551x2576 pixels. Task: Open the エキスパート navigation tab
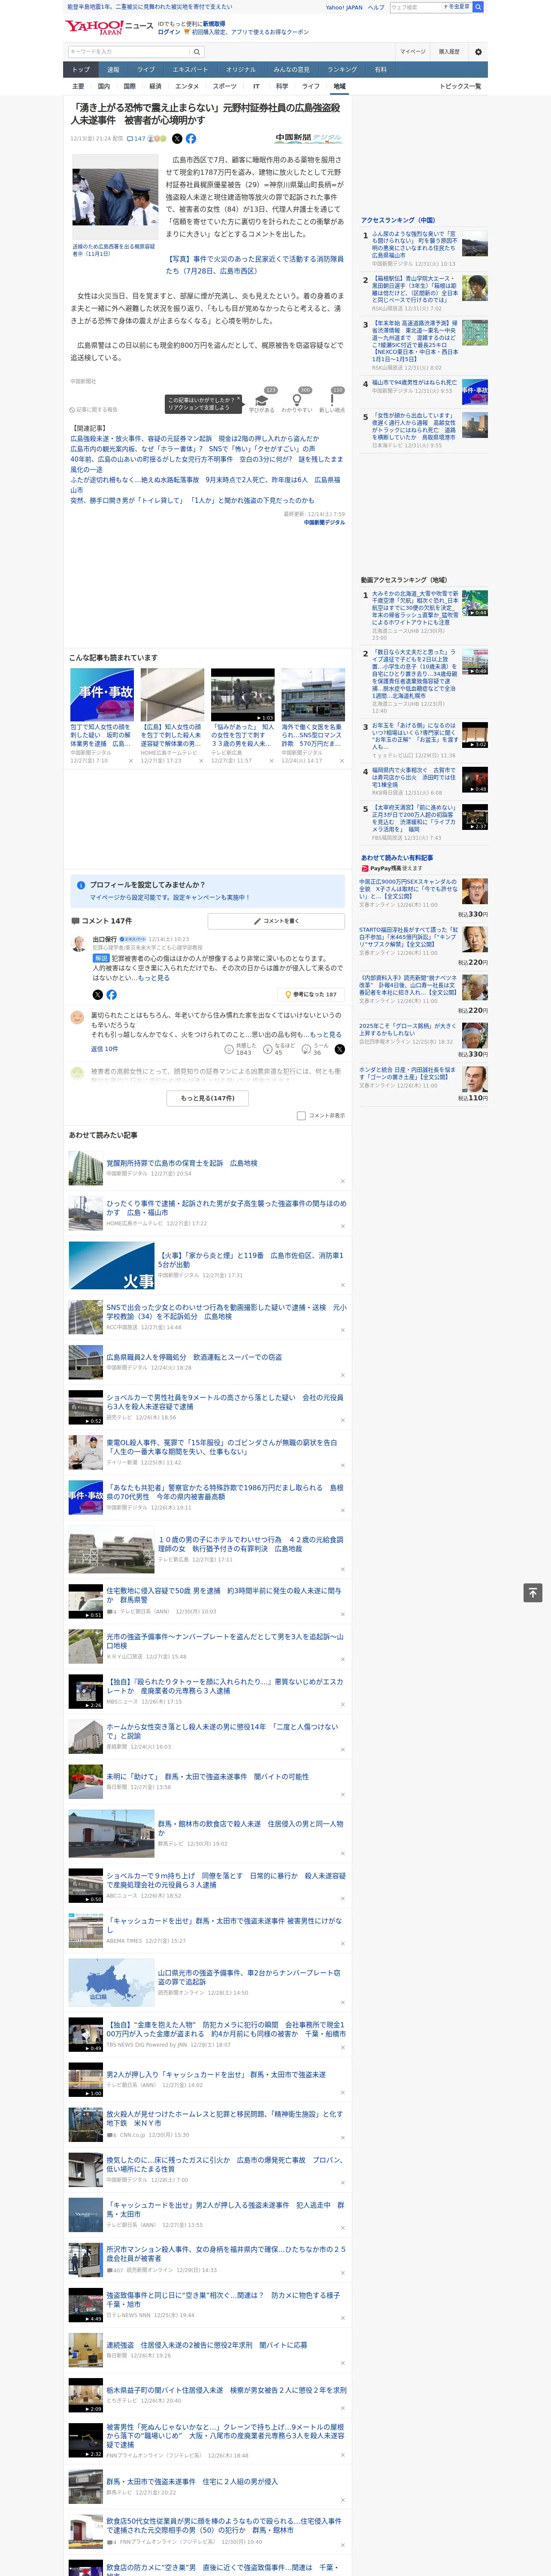pyautogui.click(x=190, y=70)
